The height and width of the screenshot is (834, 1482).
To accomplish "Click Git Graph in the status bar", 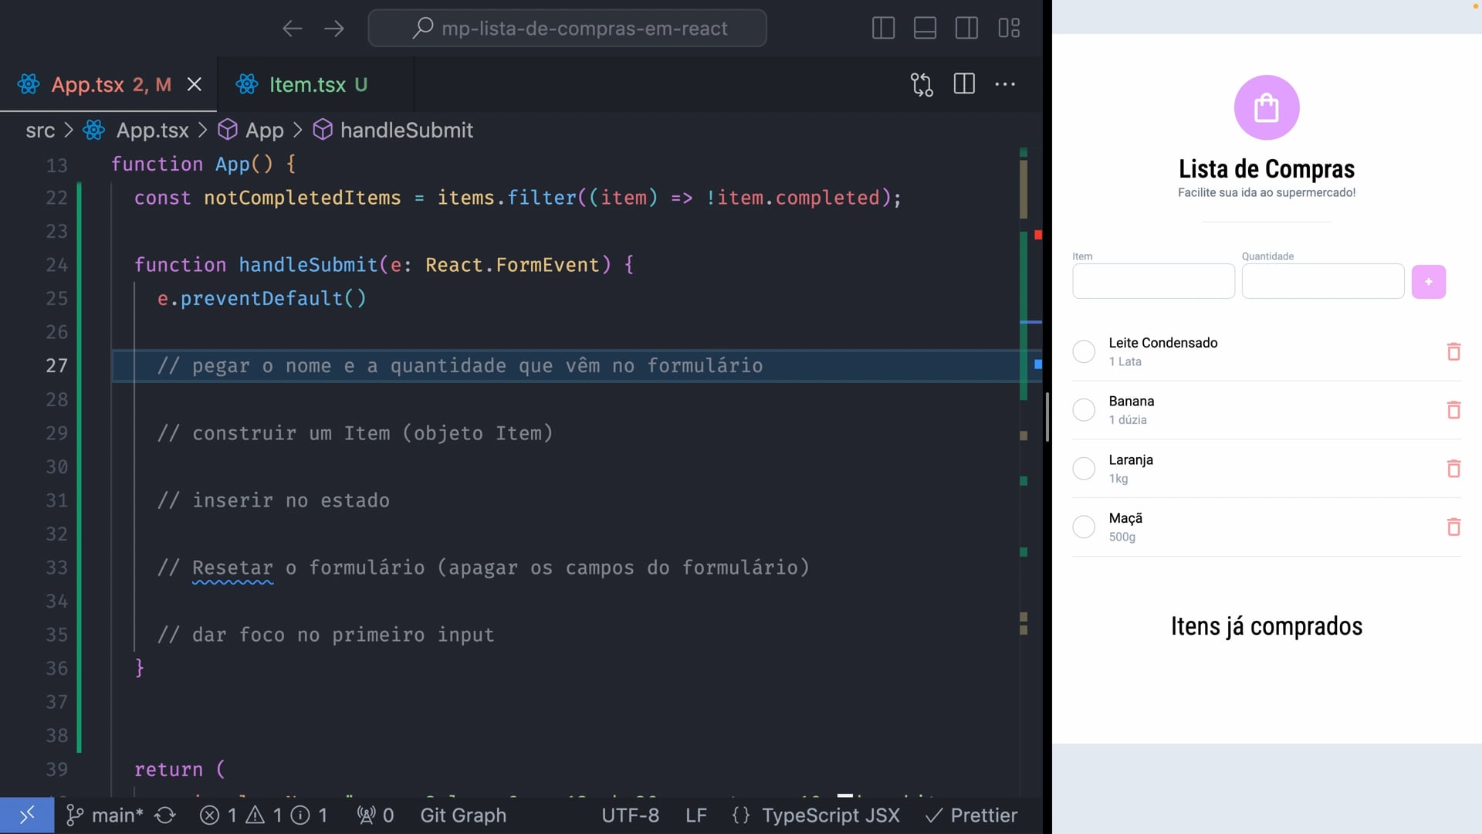I will [463, 815].
